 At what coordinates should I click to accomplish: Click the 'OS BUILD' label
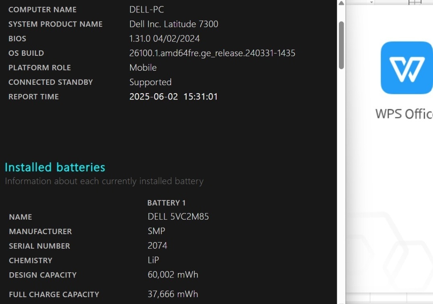pos(26,53)
